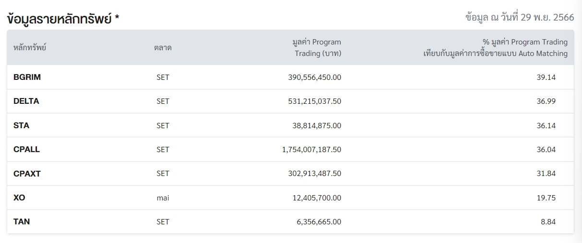The width and height of the screenshot is (582, 243).
Task: Click the SET market cell for TAN
Action: point(163,221)
